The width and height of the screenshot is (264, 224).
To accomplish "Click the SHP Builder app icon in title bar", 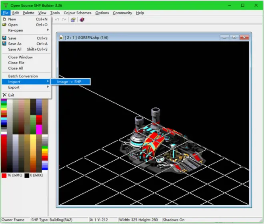I will pyautogui.click(x=6, y=5).
